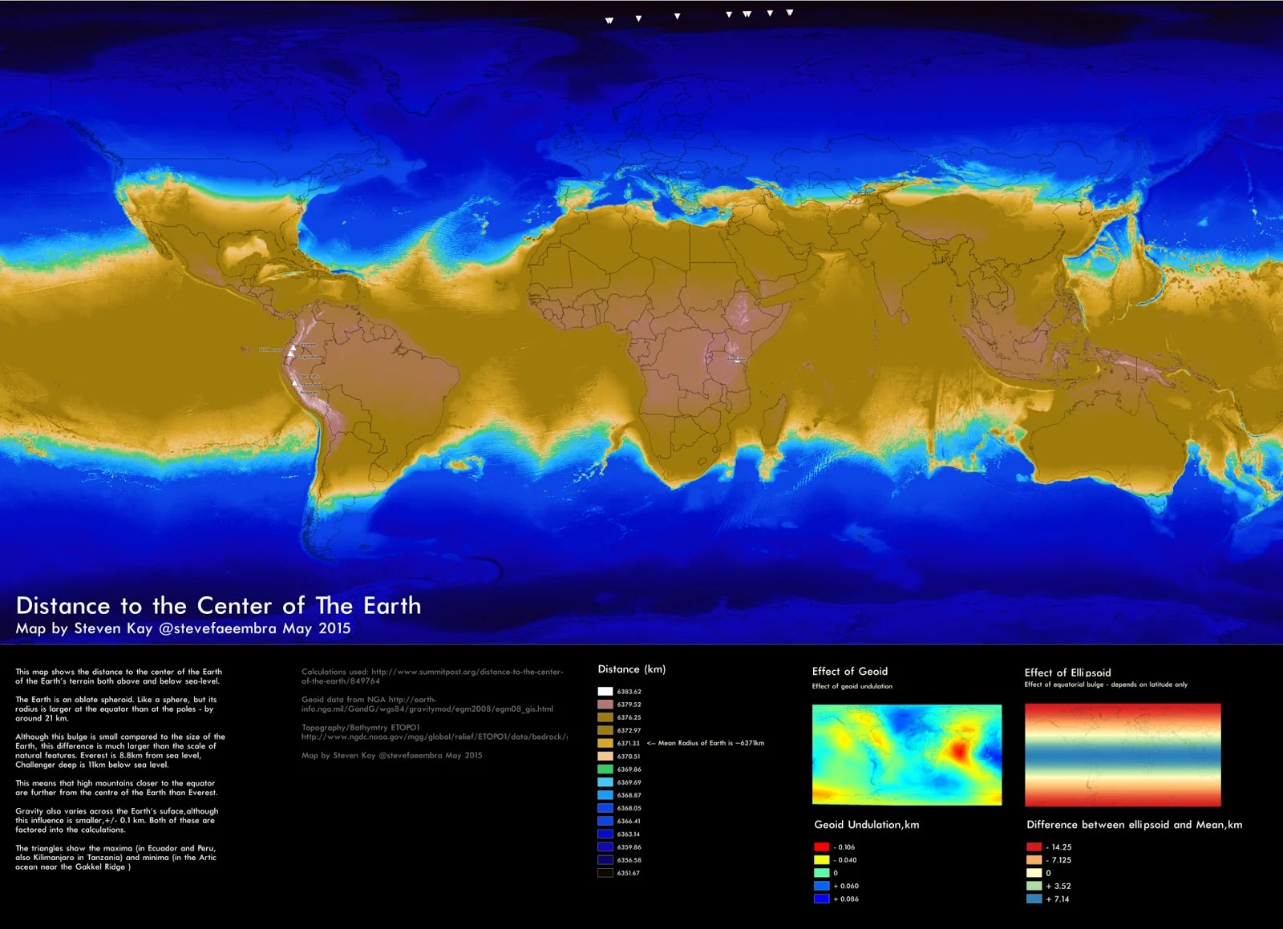Screen dimensions: 1283x929
Task: Open the NOAA ETOPO1 bedrock URL
Action: (x=435, y=737)
